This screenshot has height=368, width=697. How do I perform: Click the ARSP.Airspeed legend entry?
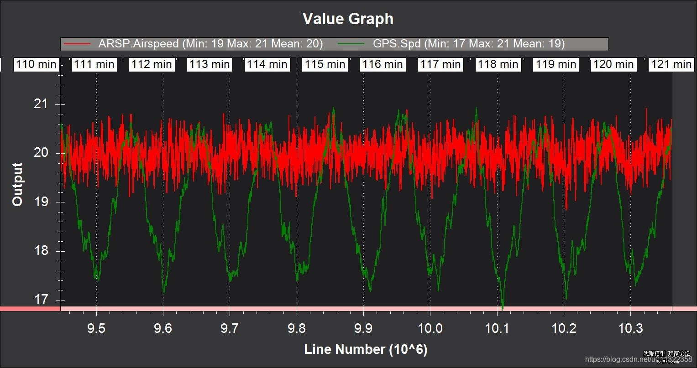tap(194, 44)
